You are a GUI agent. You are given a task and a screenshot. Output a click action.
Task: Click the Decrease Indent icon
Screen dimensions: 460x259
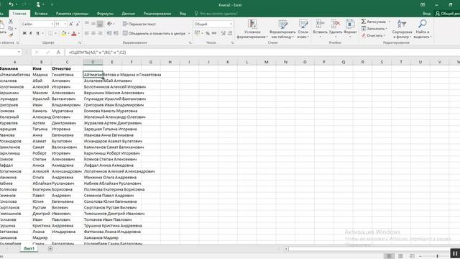click(x=109, y=34)
